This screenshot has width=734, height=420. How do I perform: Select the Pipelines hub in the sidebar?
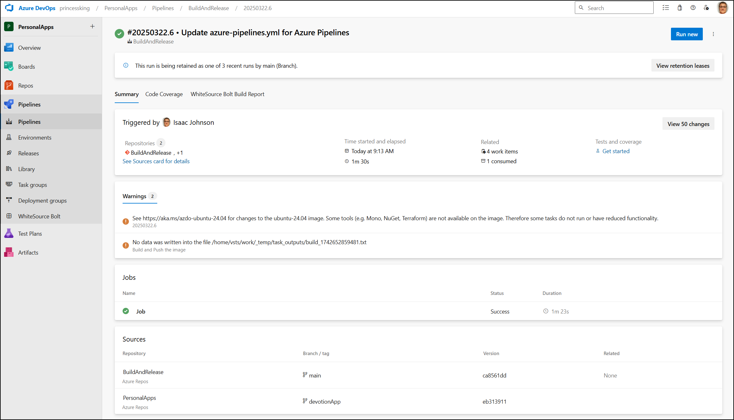(x=51, y=104)
